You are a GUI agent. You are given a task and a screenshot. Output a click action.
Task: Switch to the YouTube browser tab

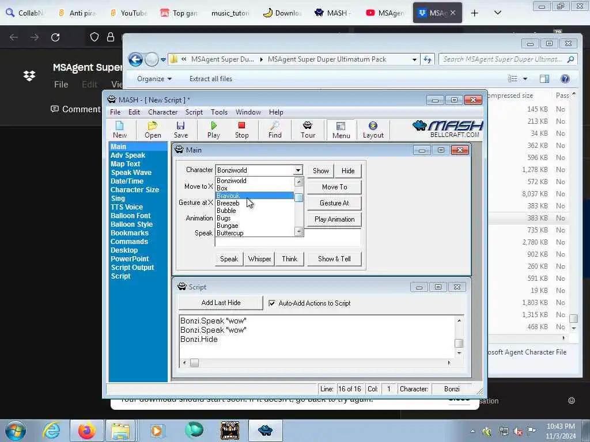(128, 13)
